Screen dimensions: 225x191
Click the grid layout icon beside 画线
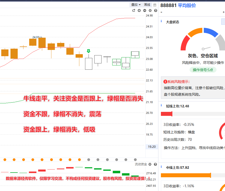tap(155, 5)
